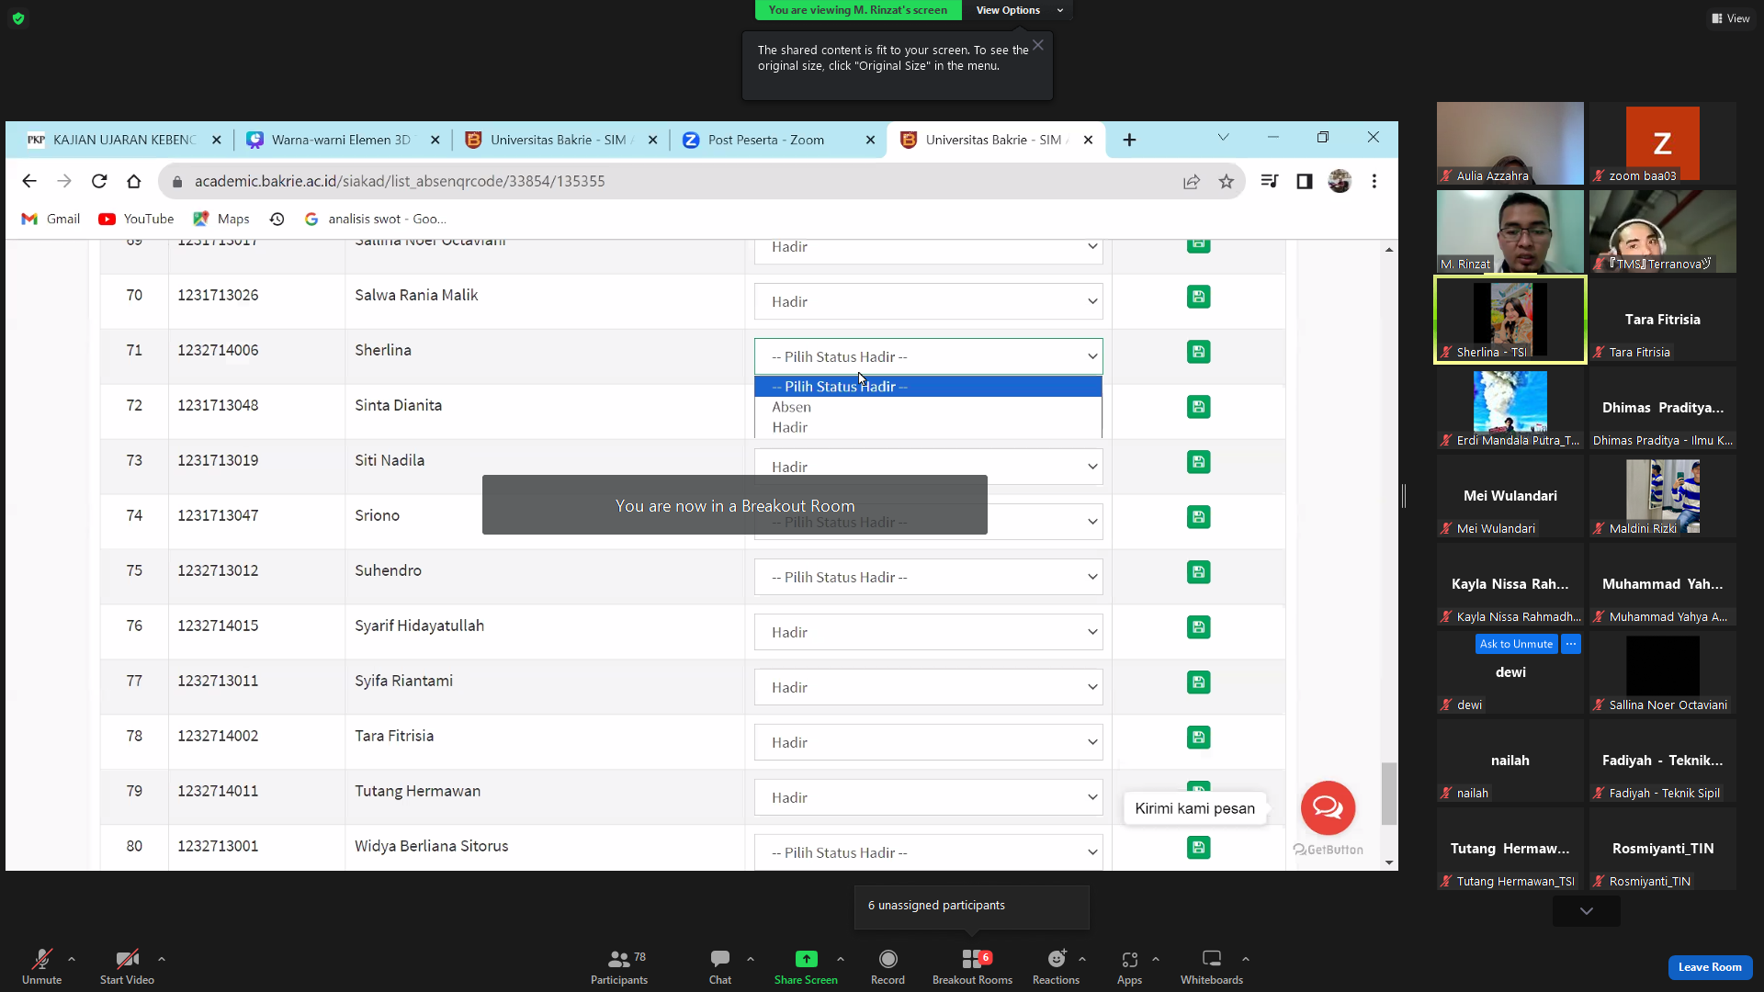Open the Maps bookmark
The image size is (1764, 992).
(x=221, y=219)
